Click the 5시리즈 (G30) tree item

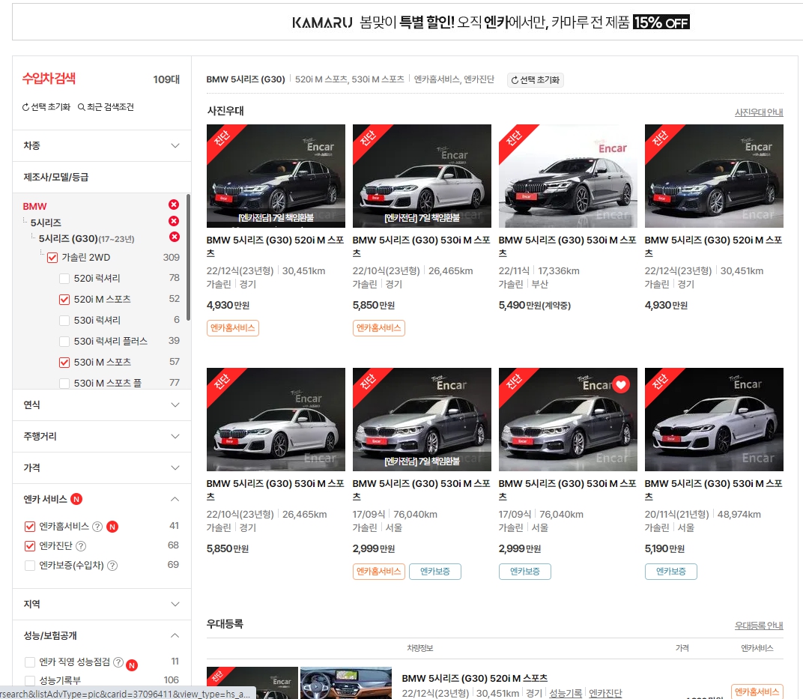pos(86,239)
